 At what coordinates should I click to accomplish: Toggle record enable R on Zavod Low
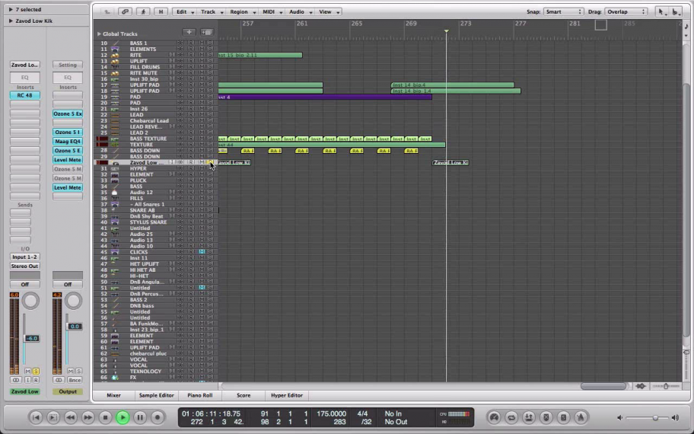(x=36, y=380)
